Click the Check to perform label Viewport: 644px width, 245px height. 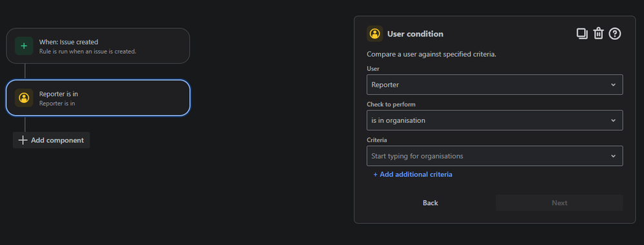[x=391, y=104]
